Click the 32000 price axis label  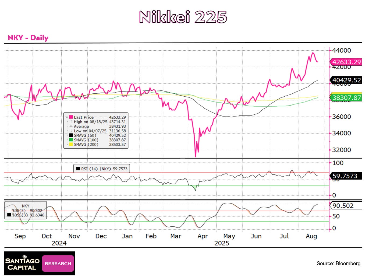(x=342, y=150)
